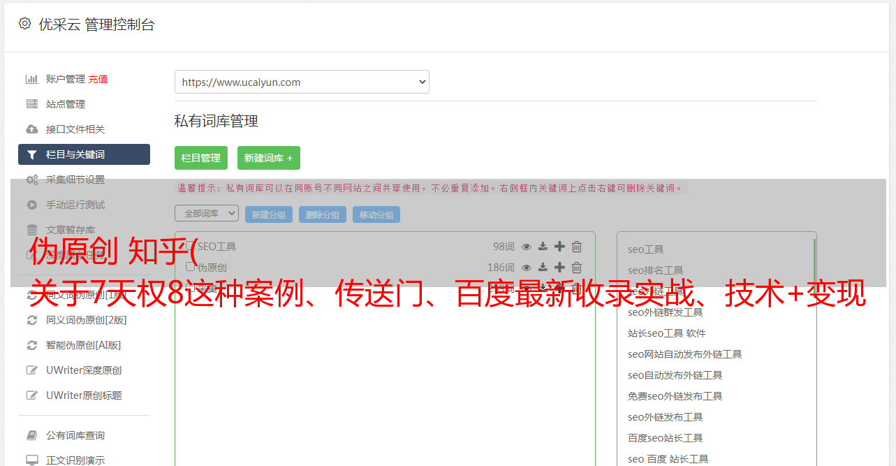View 伪原创 keywords with eye icon

click(527, 268)
